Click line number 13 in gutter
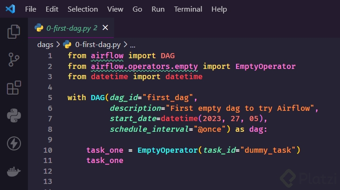The width and height of the screenshot is (340, 190). [x=48, y=181]
